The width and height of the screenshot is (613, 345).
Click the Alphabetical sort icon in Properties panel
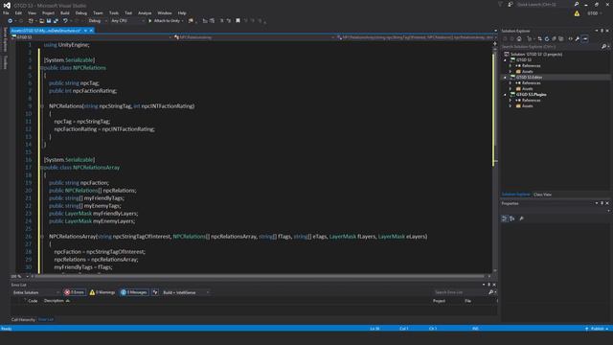pos(512,218)
